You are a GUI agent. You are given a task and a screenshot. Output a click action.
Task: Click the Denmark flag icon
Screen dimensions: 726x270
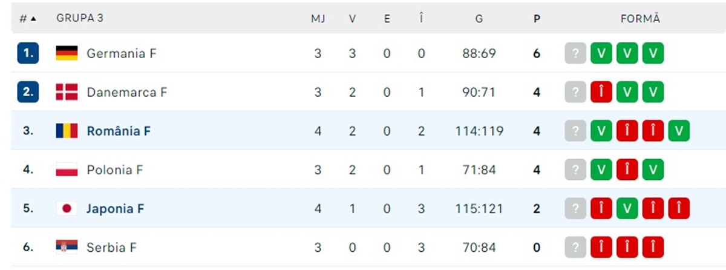point(67,92)
